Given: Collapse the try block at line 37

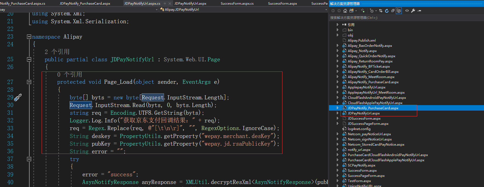Looking at the screenshot, I should coord(29,159).
